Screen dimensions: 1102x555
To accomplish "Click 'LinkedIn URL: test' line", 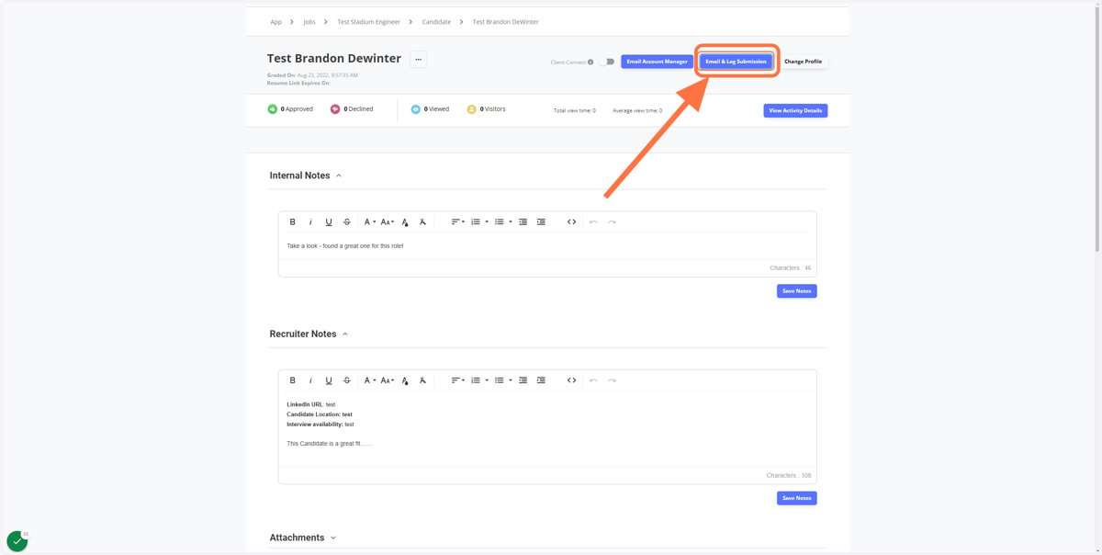I will tap(311, 405).
